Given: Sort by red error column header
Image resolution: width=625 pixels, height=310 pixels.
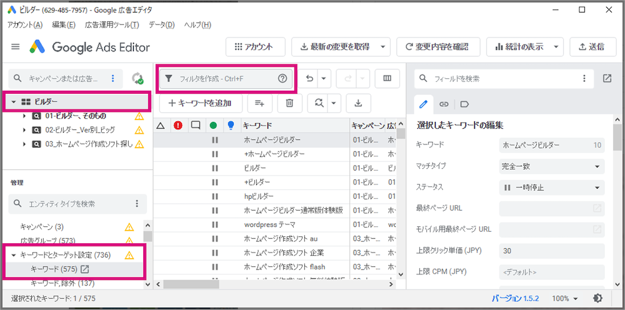Looking at the screenshot, I should 177,126.
